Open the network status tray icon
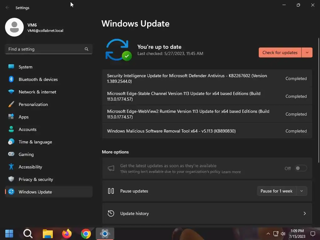 pos(276,234)
